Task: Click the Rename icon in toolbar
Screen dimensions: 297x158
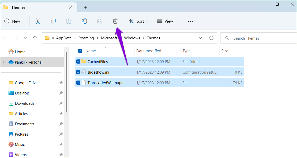Action: 84,21
